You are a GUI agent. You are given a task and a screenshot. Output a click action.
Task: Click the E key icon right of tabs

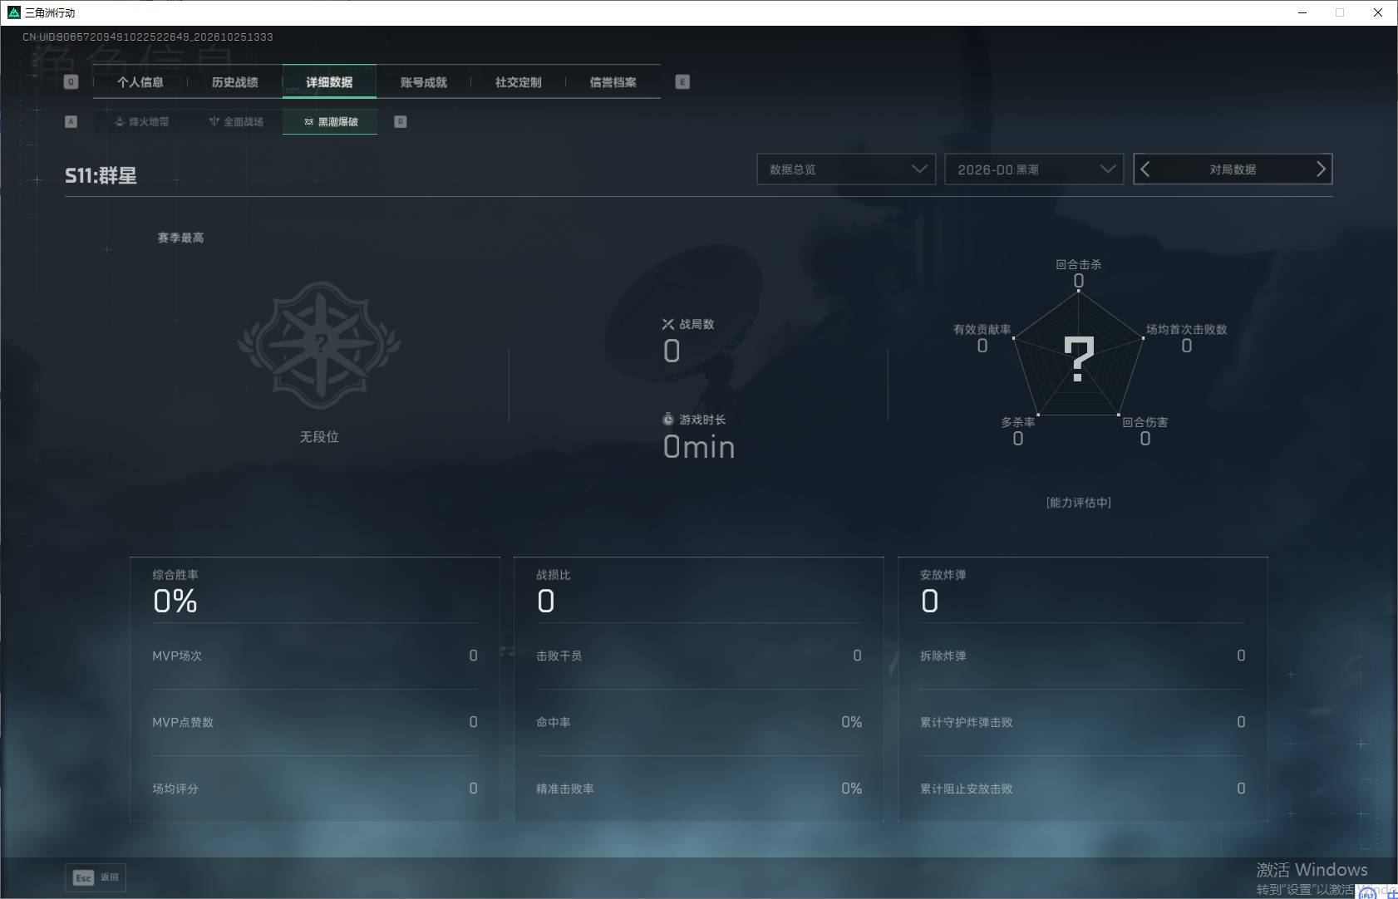pos(682,82)
